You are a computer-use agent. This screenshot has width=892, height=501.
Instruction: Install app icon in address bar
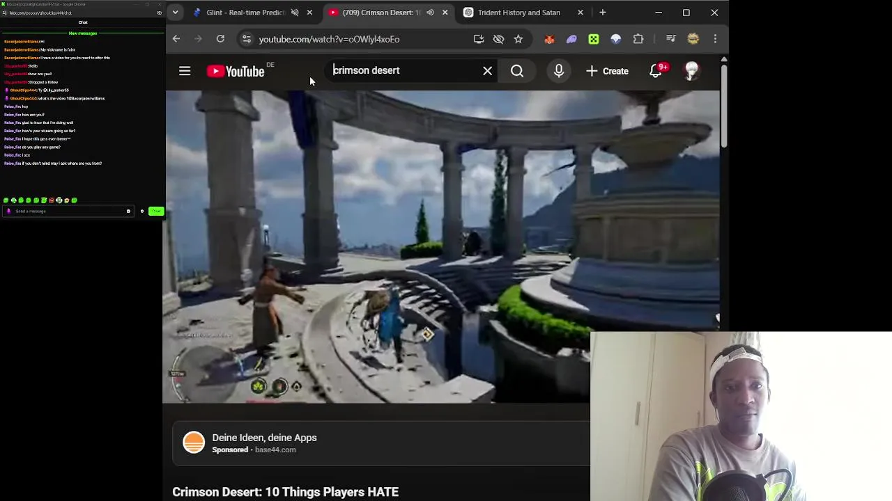click(x=479, y=39)
